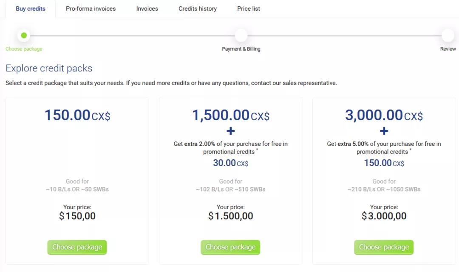Screen dimensions: 459x272
Task: Click the 150.00 CX$ pack heading
Action: pos(77,115)
